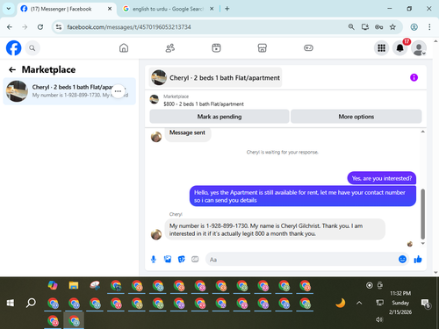Screen dimensions: 439x329
Task: Open password key icon in address bar
Action: tap(378, 27)
